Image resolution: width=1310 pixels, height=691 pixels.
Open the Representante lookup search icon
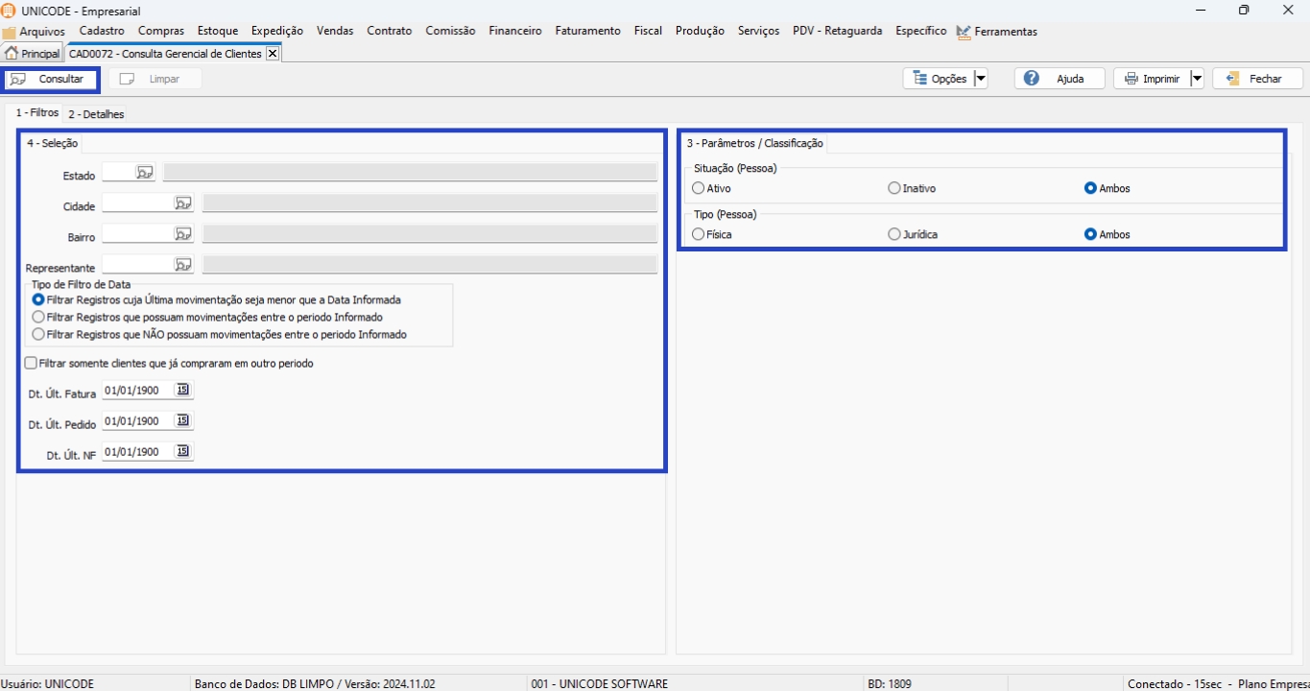(x=183, y=265)
